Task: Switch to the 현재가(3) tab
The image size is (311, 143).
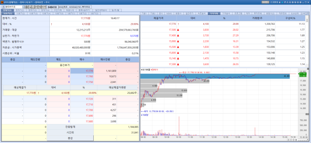Action: click(33, 10)
